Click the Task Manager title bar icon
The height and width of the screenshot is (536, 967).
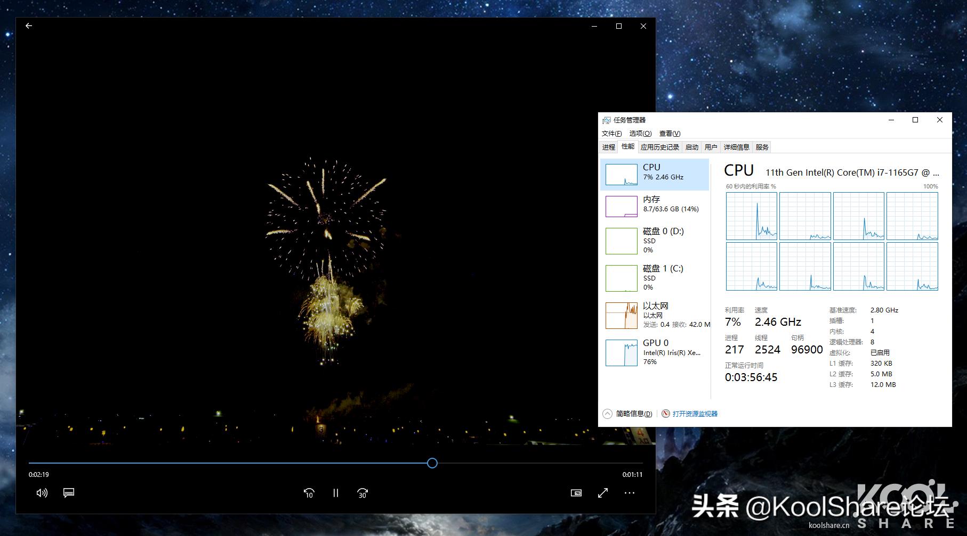[607, 120]
